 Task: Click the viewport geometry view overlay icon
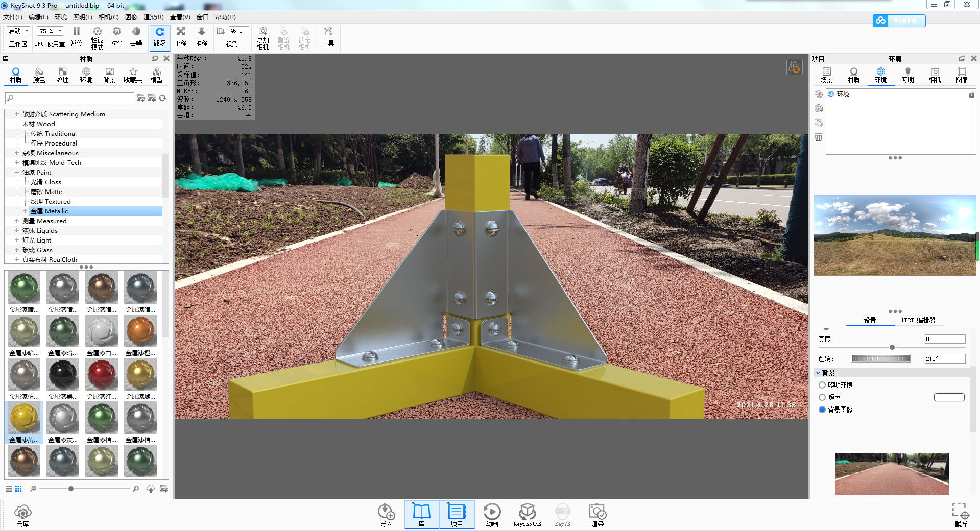[x=794, y=67]
